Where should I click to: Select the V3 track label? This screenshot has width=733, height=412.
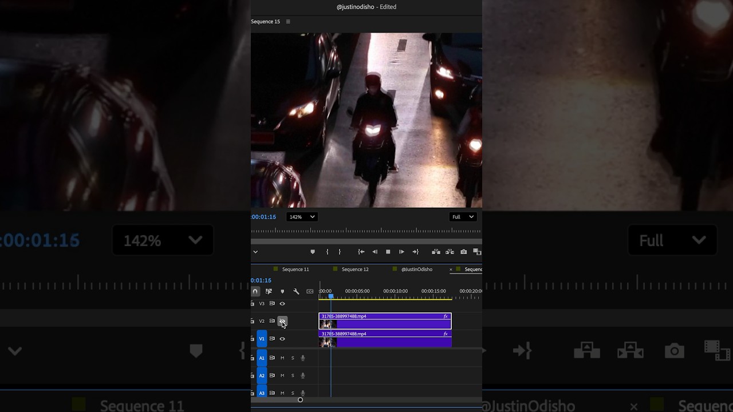click(x=262, y=304)
